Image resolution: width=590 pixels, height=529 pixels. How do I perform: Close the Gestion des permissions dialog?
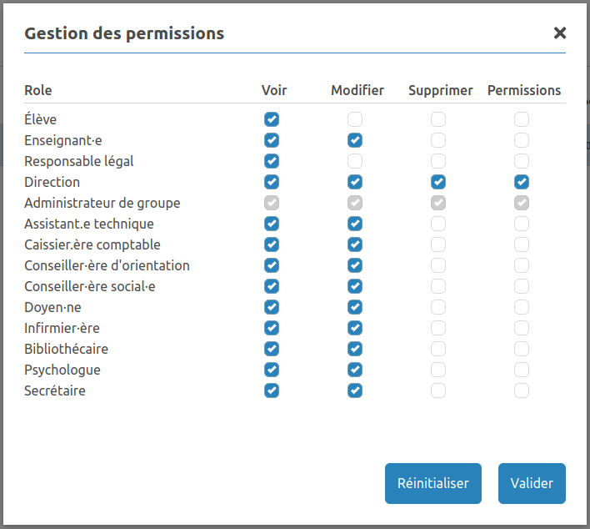click(x=560, y=33)
